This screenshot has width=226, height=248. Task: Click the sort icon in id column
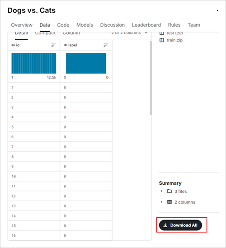pyautogui.click(x=53, y=45)
